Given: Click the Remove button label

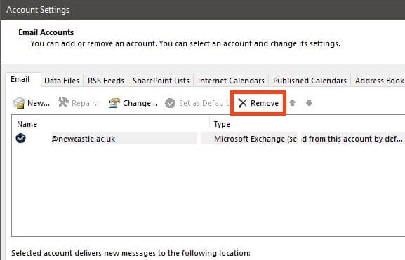Looking at the screenshot, I should pos(265,103).
